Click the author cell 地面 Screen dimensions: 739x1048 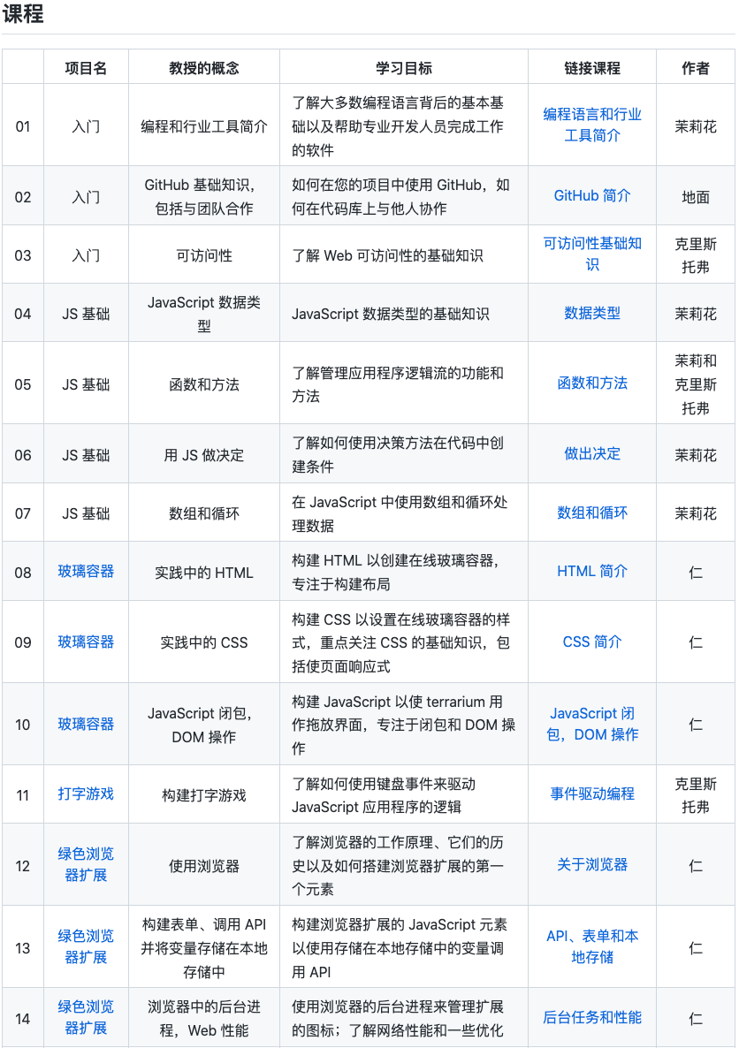pyautogui.click(x=696, y=197)
